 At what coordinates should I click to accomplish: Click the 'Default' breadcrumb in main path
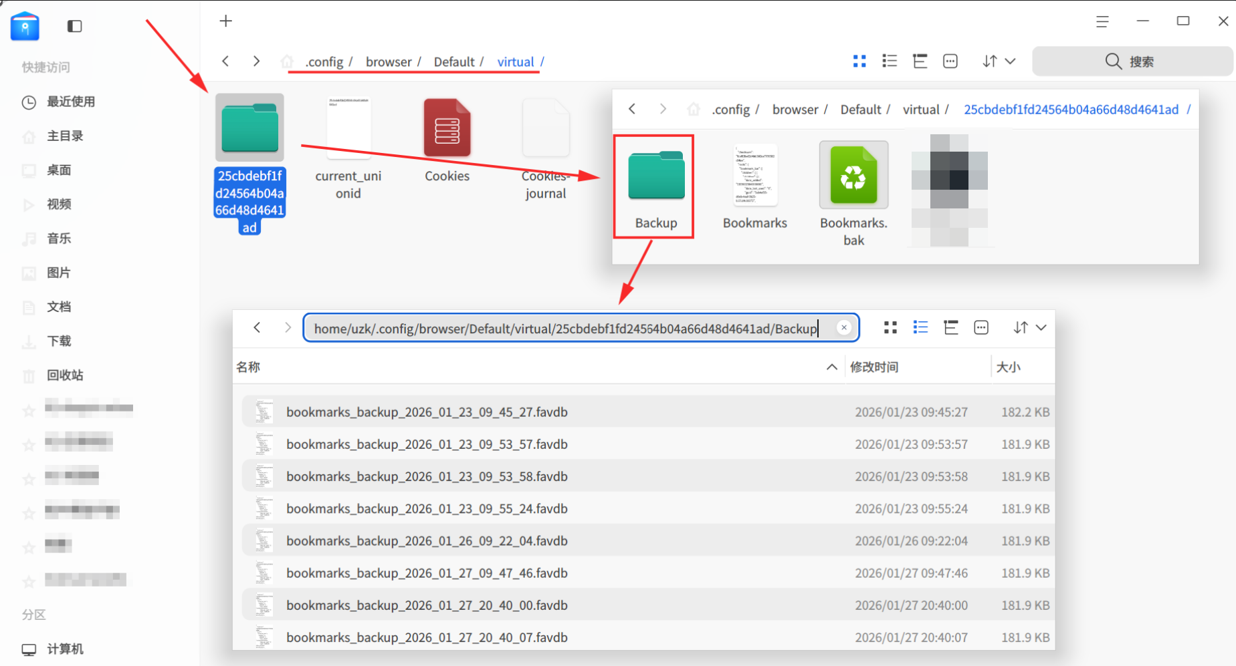(454, 61)
